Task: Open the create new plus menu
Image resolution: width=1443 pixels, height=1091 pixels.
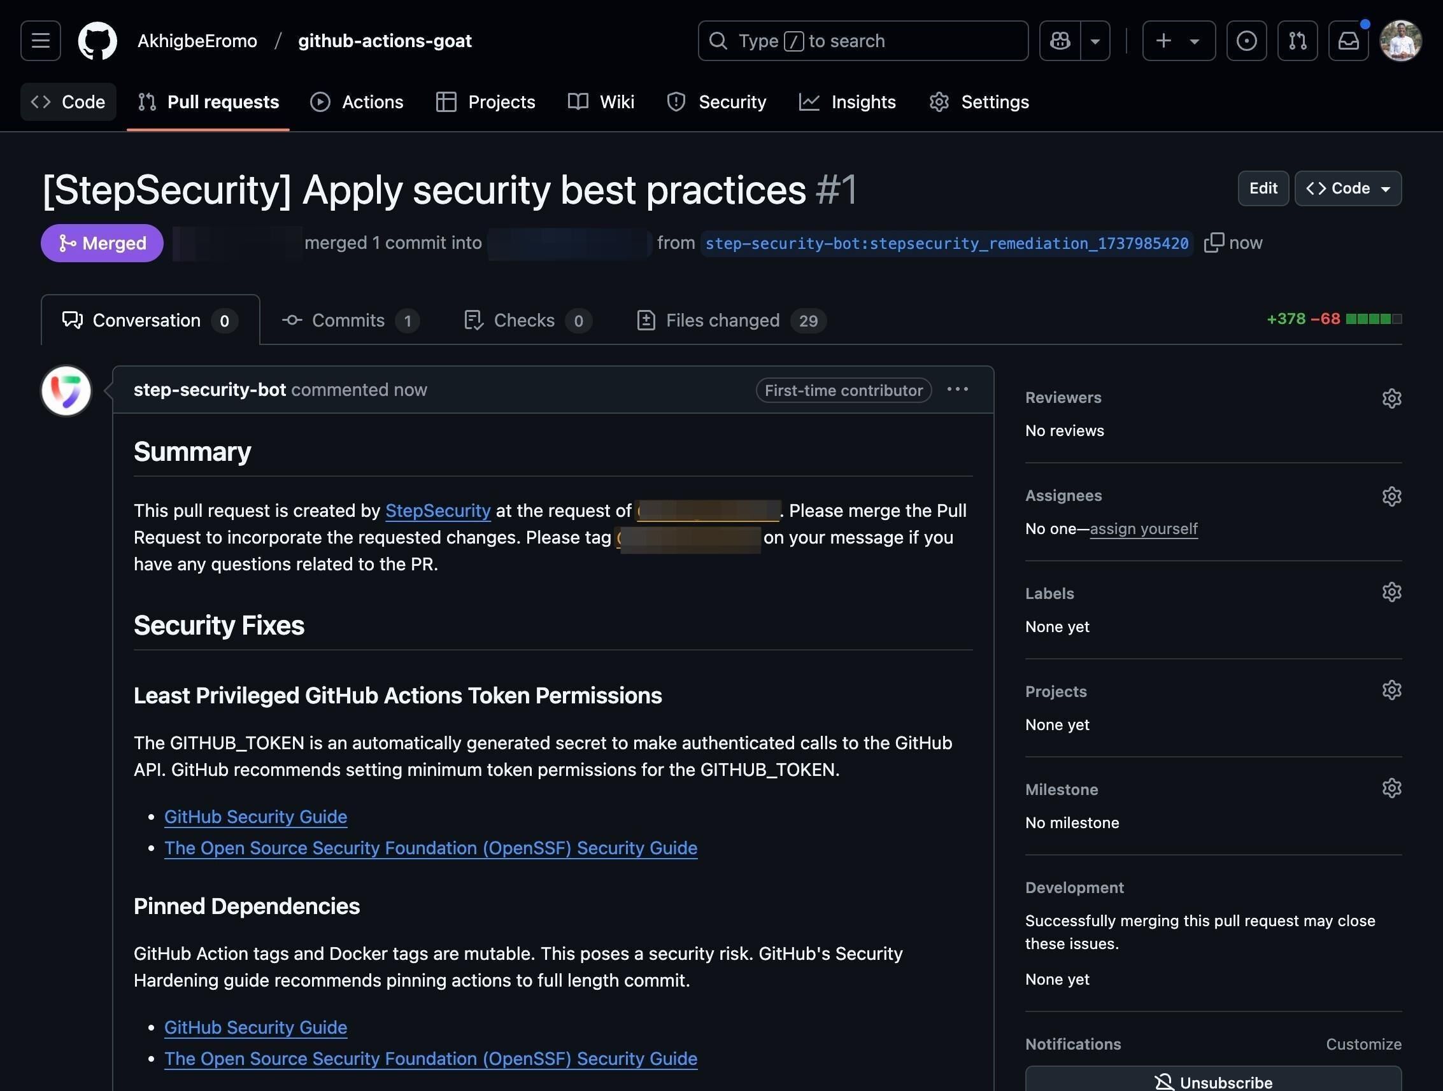Action: (x=1178, y=41)
